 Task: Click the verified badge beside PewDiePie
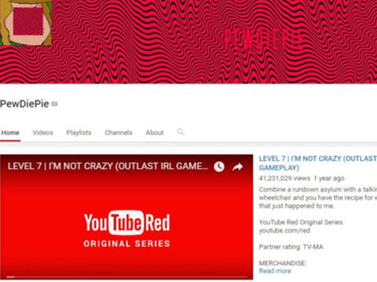pyautogui.click(x=55, y=104)
